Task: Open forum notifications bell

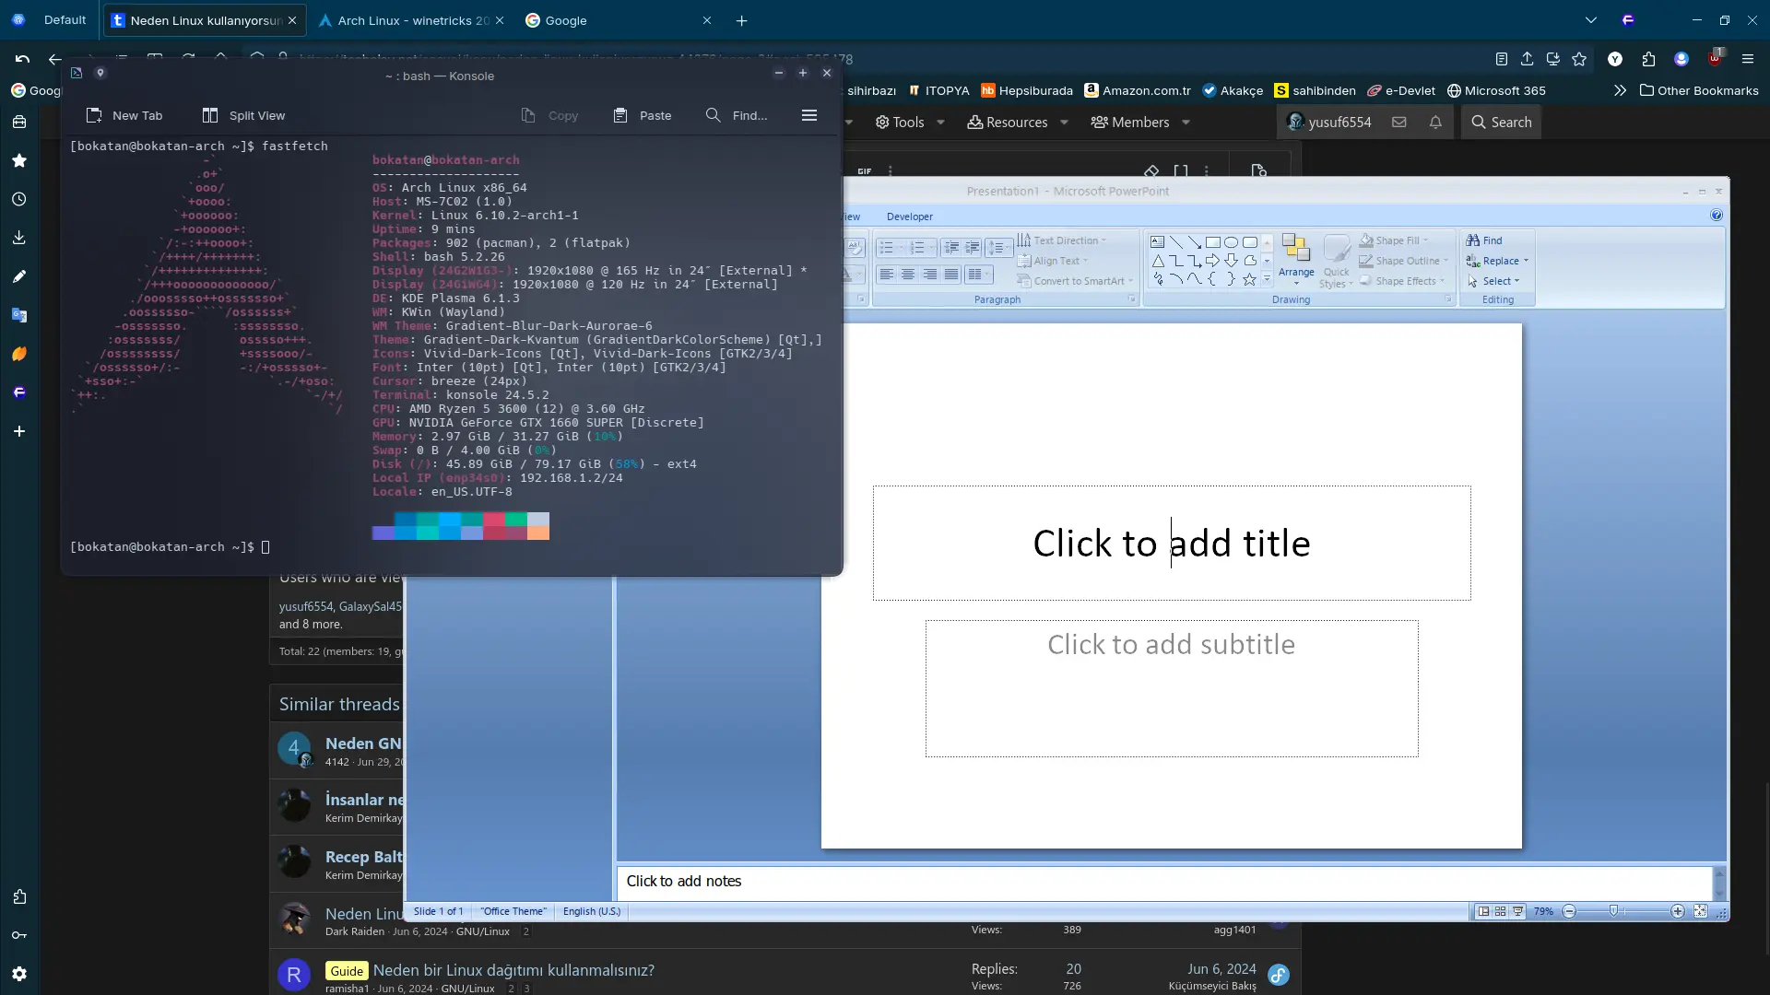Action: (x=1435, y=122)
